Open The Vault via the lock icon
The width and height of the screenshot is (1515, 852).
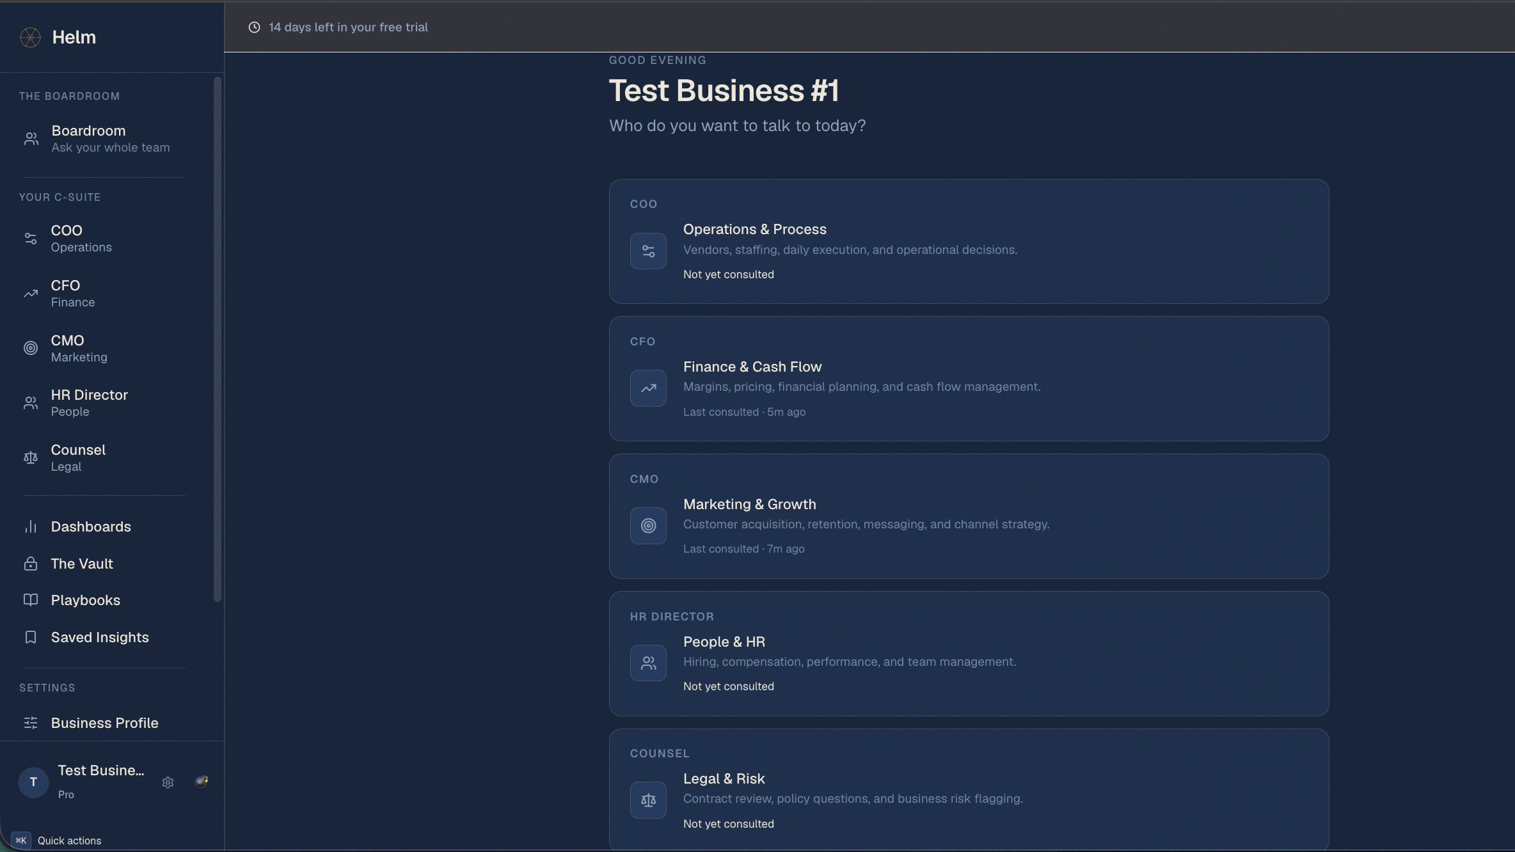(31, 564)
